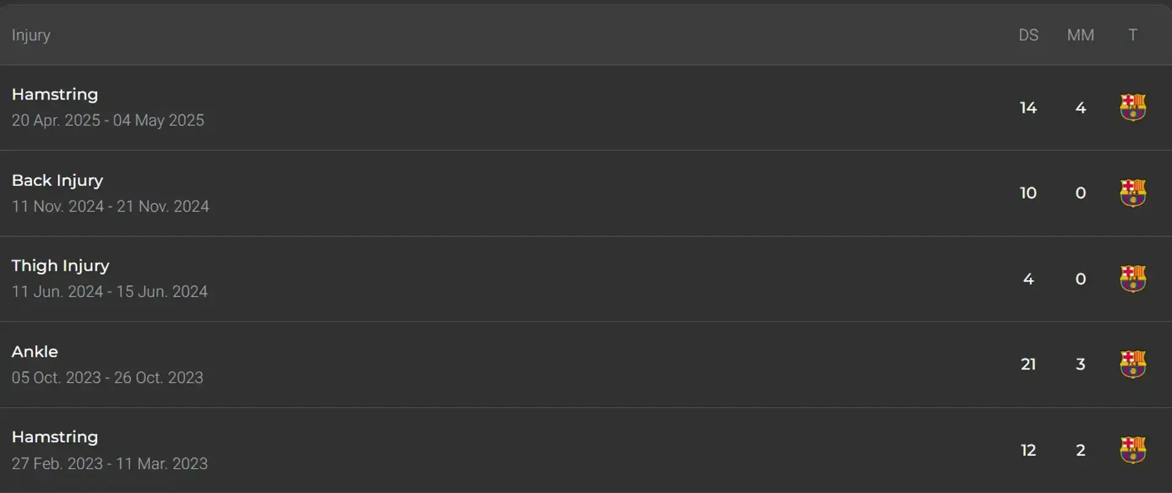
Task: Sort by the MM column header
Action: pyautogui.click(x=1080, y=35)
